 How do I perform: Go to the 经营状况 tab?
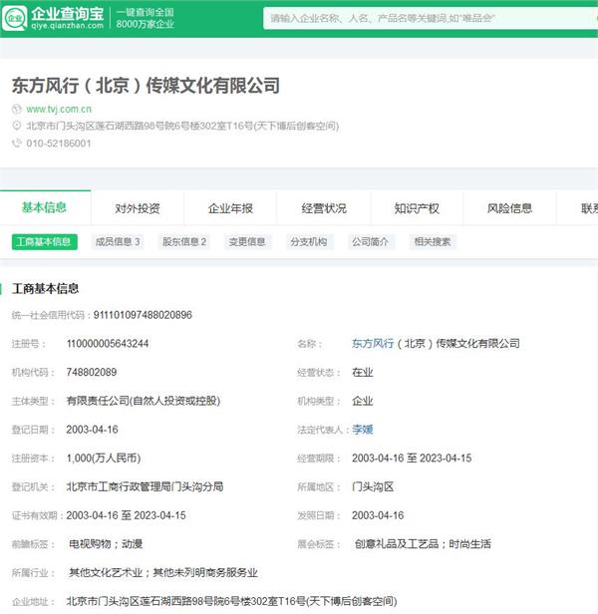pyautogui.click(x=324, y=208)
